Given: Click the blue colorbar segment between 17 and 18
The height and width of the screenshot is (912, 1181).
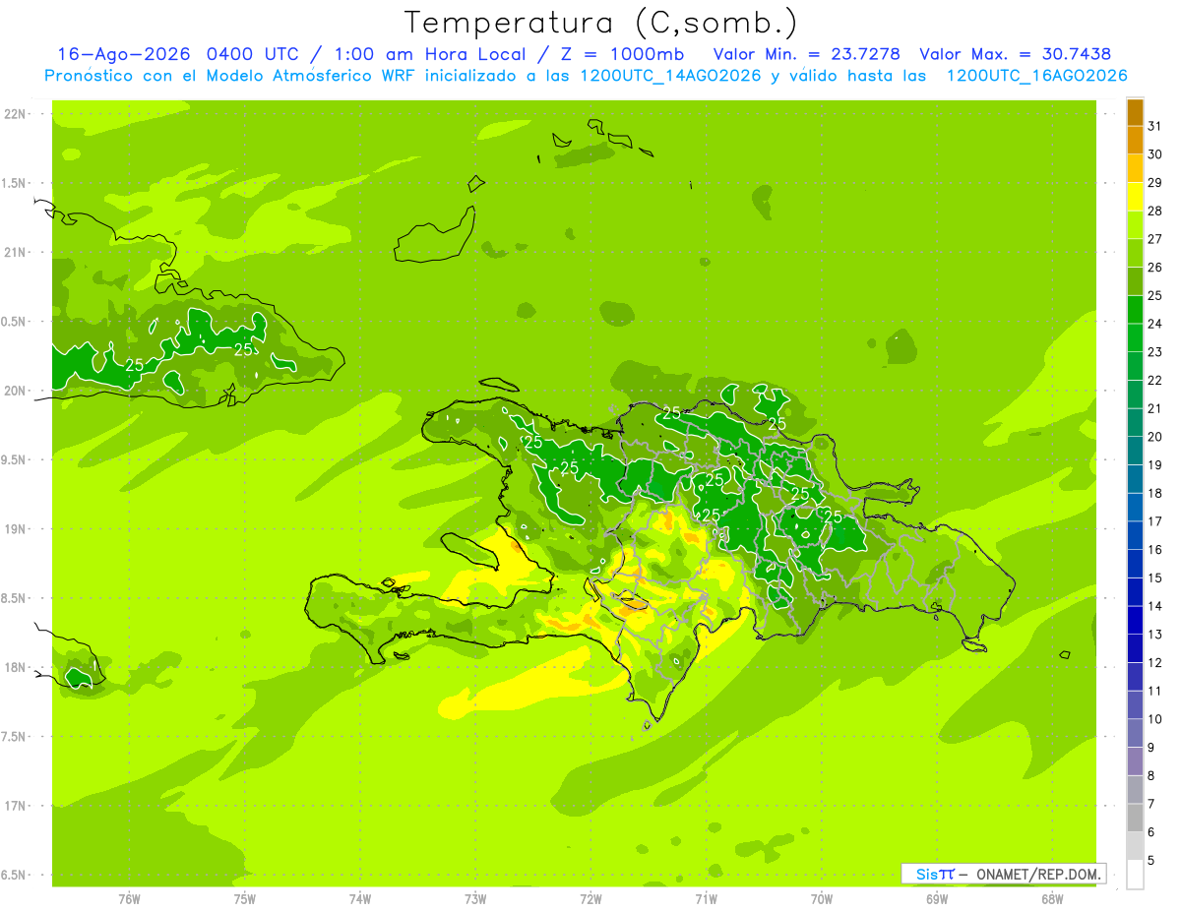Looking at the screenshot, I should point(1135,507).
